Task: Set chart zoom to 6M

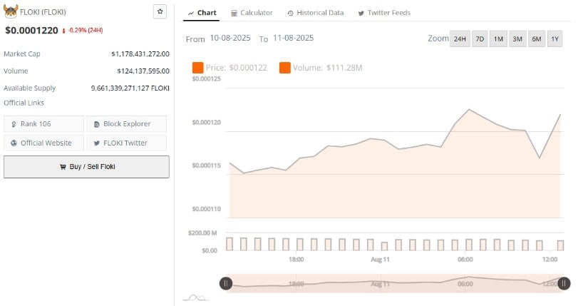Action: (537, 39)
